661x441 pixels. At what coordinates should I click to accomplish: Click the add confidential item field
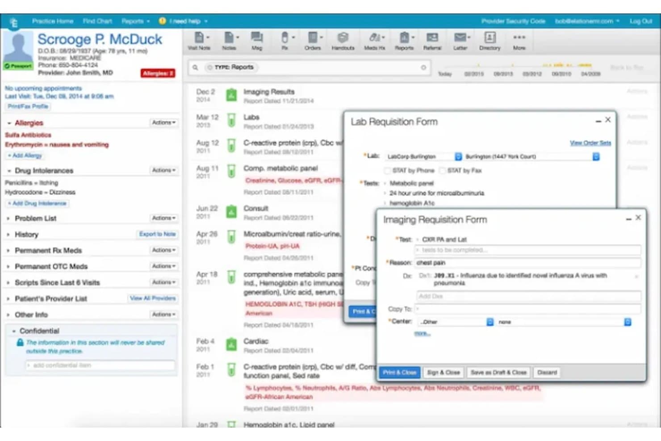[100, 365]
